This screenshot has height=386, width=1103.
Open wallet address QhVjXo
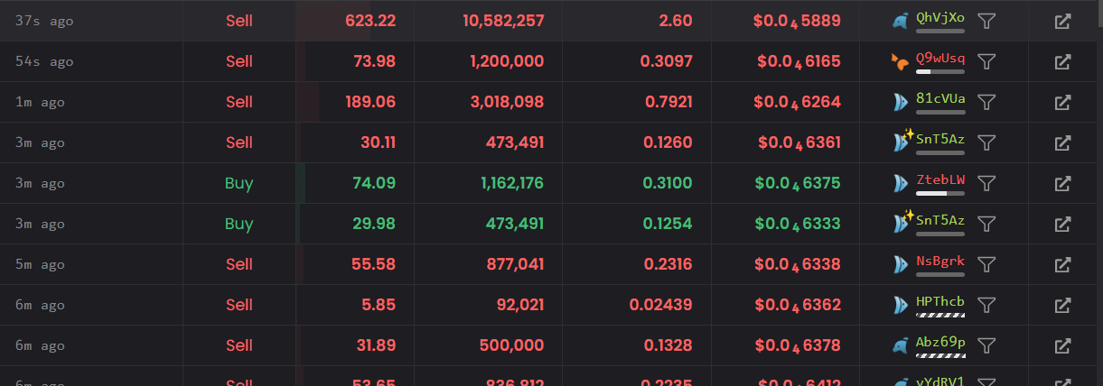pos(939,17)
